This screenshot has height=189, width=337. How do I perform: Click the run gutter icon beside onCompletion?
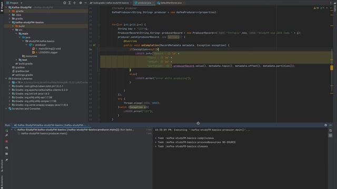(94, 45)
